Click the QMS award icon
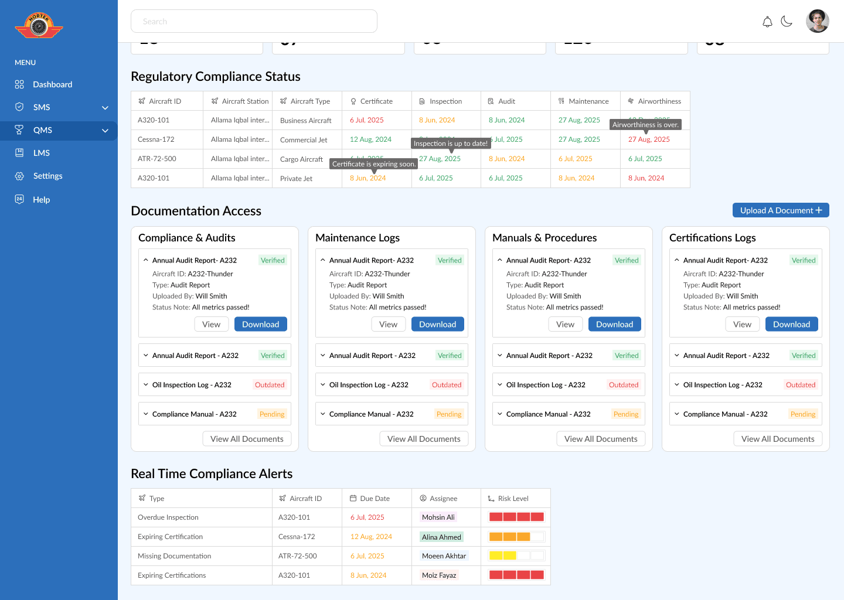 click(19, 130)
